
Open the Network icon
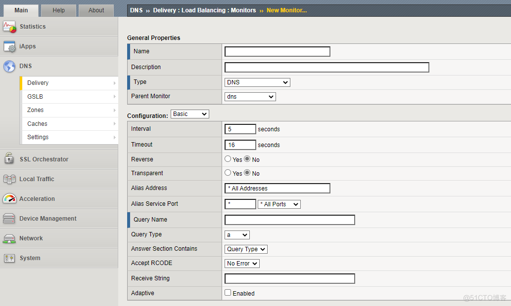9,238
